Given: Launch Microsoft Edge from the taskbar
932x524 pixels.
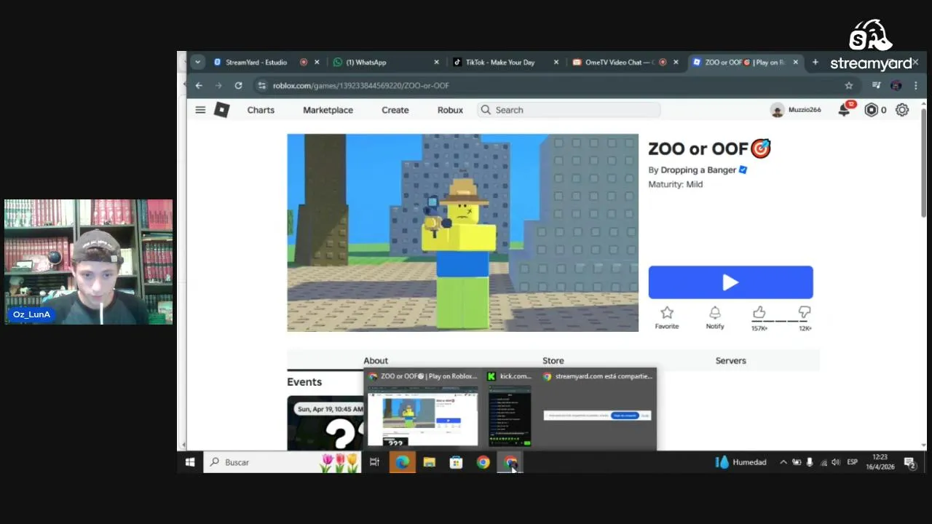Looking at the screenshot, I should pyautogui.click(x=402, y=462).
